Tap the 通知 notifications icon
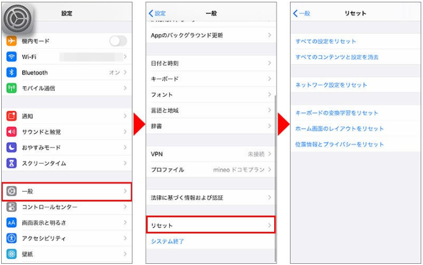Viewport: 423px width, 265px height. [11, 116]
